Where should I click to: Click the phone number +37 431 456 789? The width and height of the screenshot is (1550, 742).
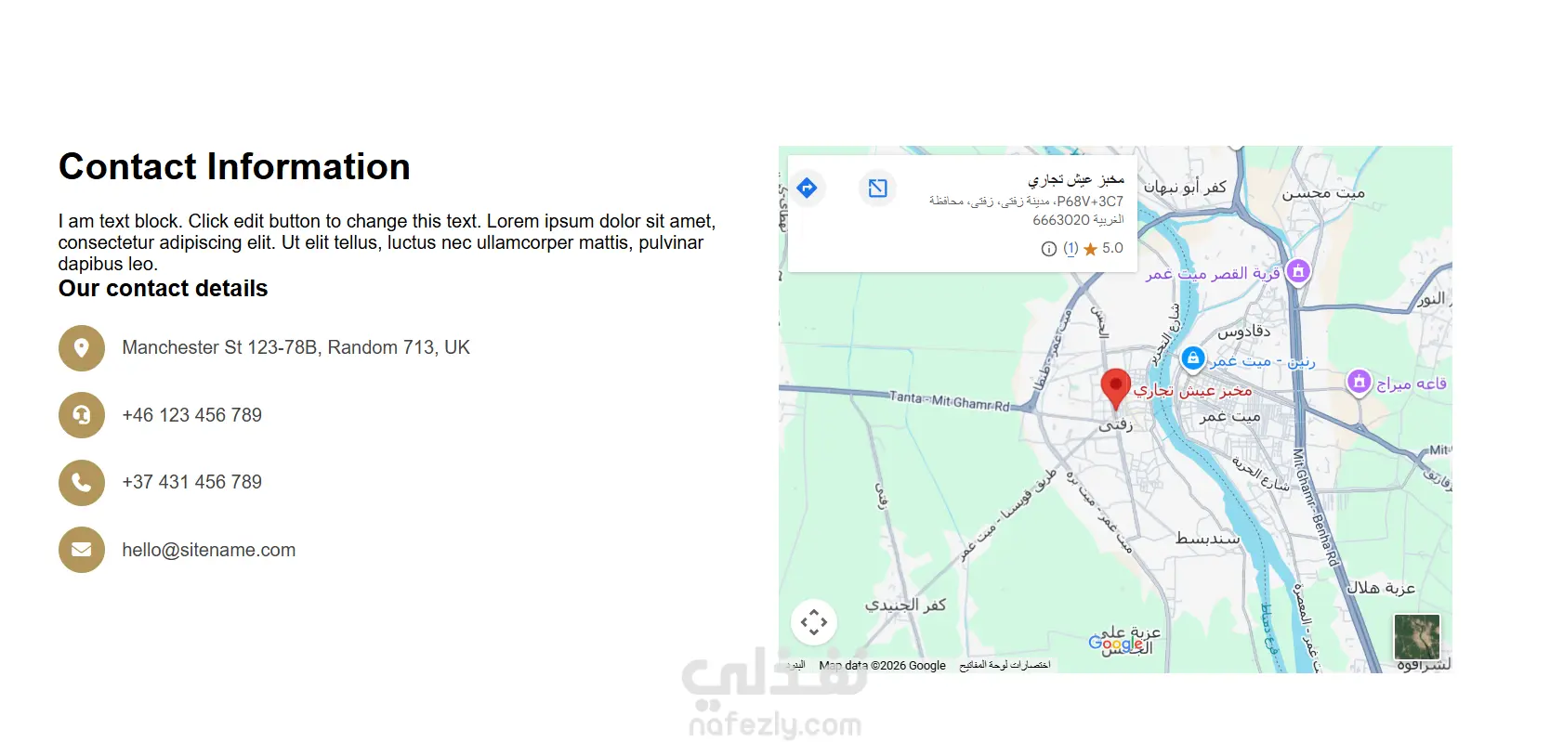click(192, 482)
